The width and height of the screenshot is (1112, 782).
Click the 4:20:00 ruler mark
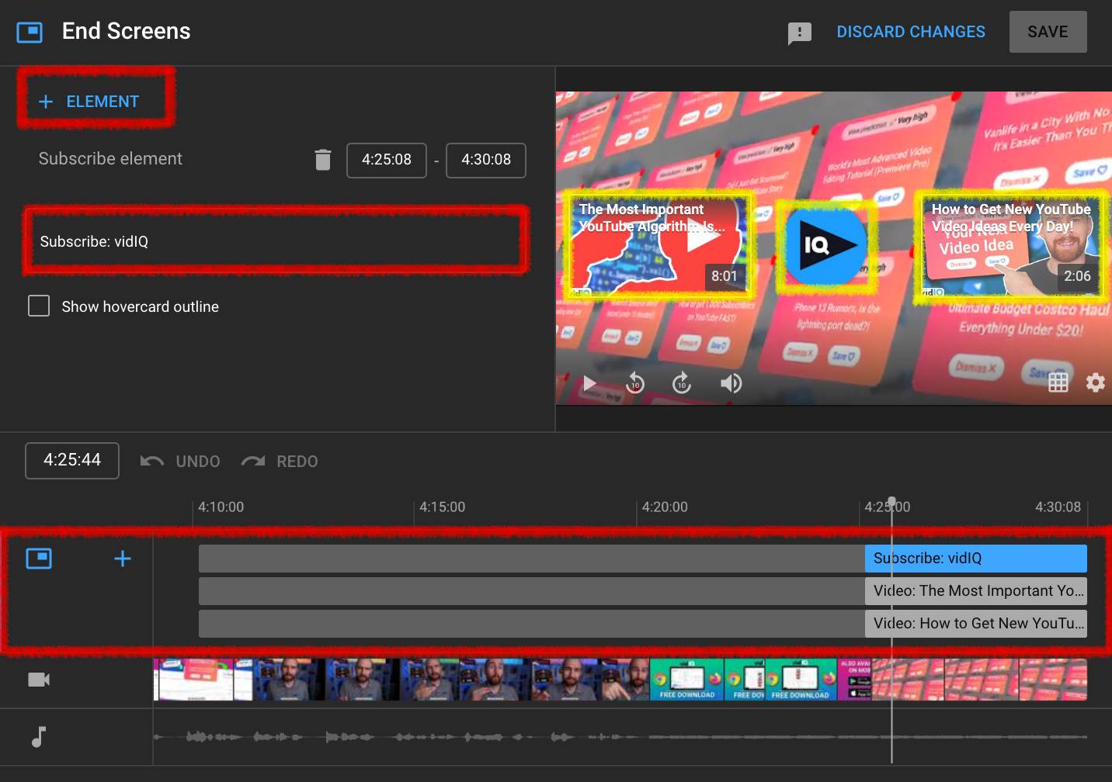[665, 507]
